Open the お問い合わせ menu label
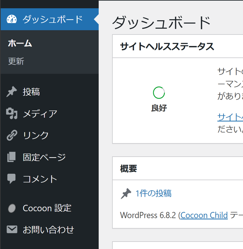 click(48, 230)
